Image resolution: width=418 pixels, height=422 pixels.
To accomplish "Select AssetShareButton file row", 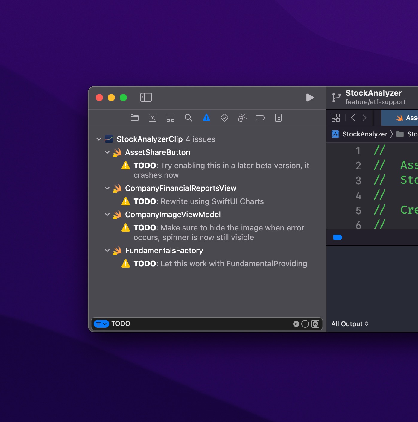I will [x=207, y=152].
